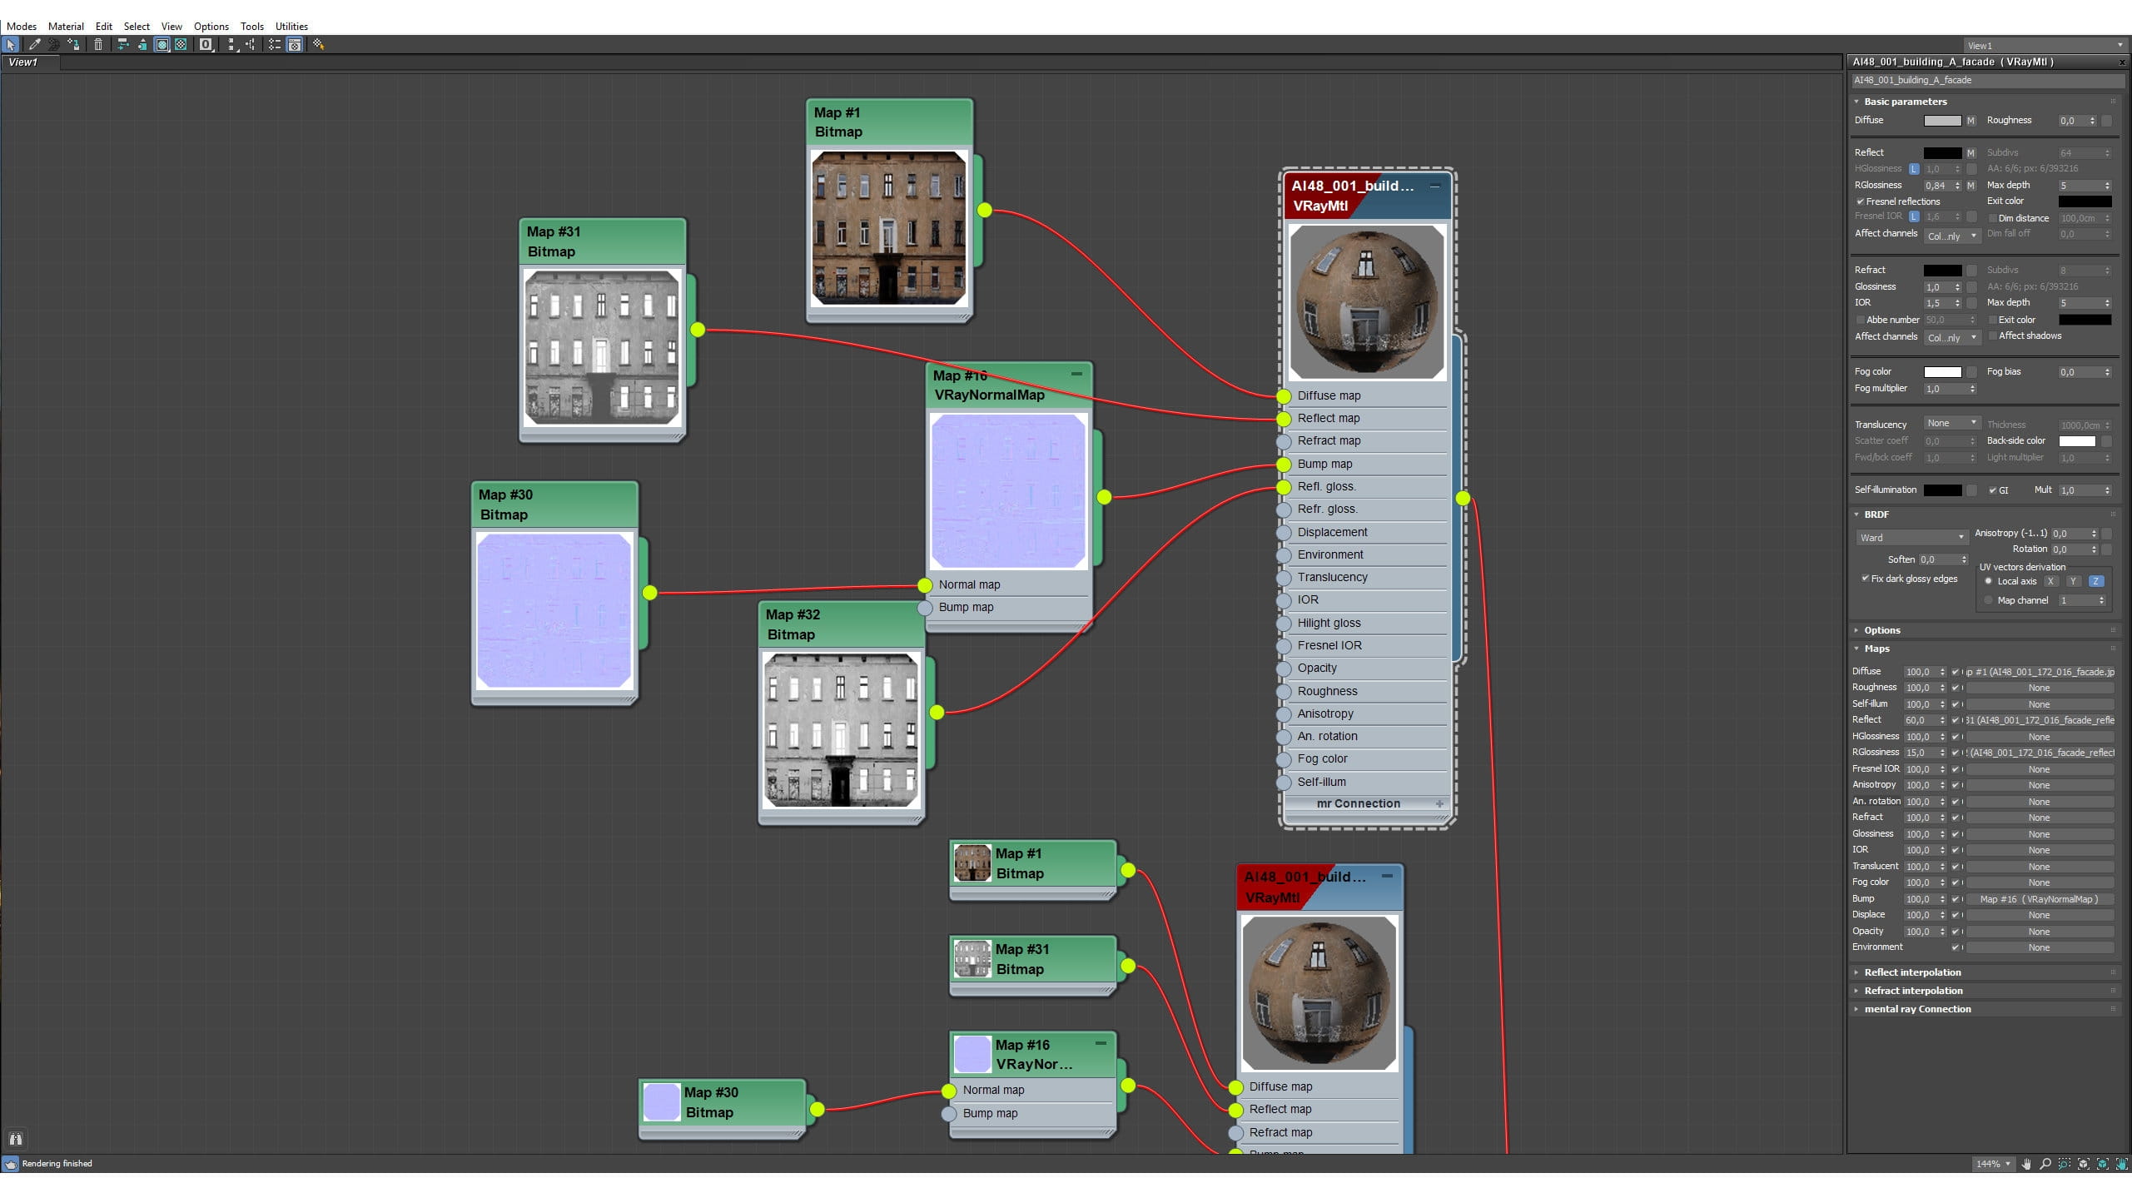Click the None button for Roughness map

[2039, 688]
